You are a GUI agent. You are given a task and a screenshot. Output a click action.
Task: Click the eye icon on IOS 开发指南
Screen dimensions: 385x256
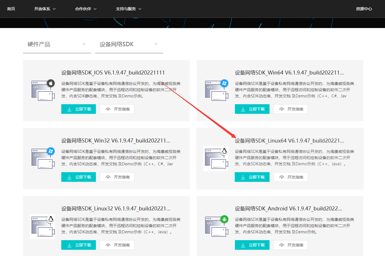[108, 109]
